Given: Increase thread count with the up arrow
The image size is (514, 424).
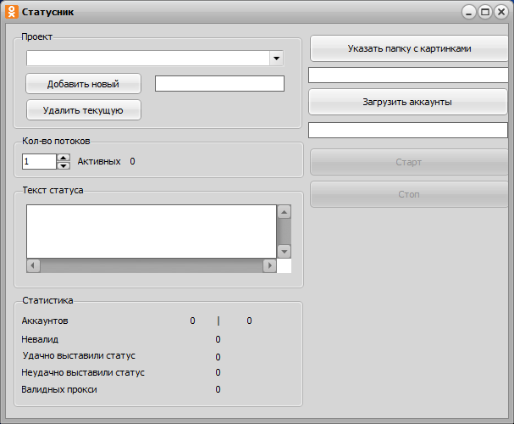Looking at the screenshot, I should [x=64, y=157].
